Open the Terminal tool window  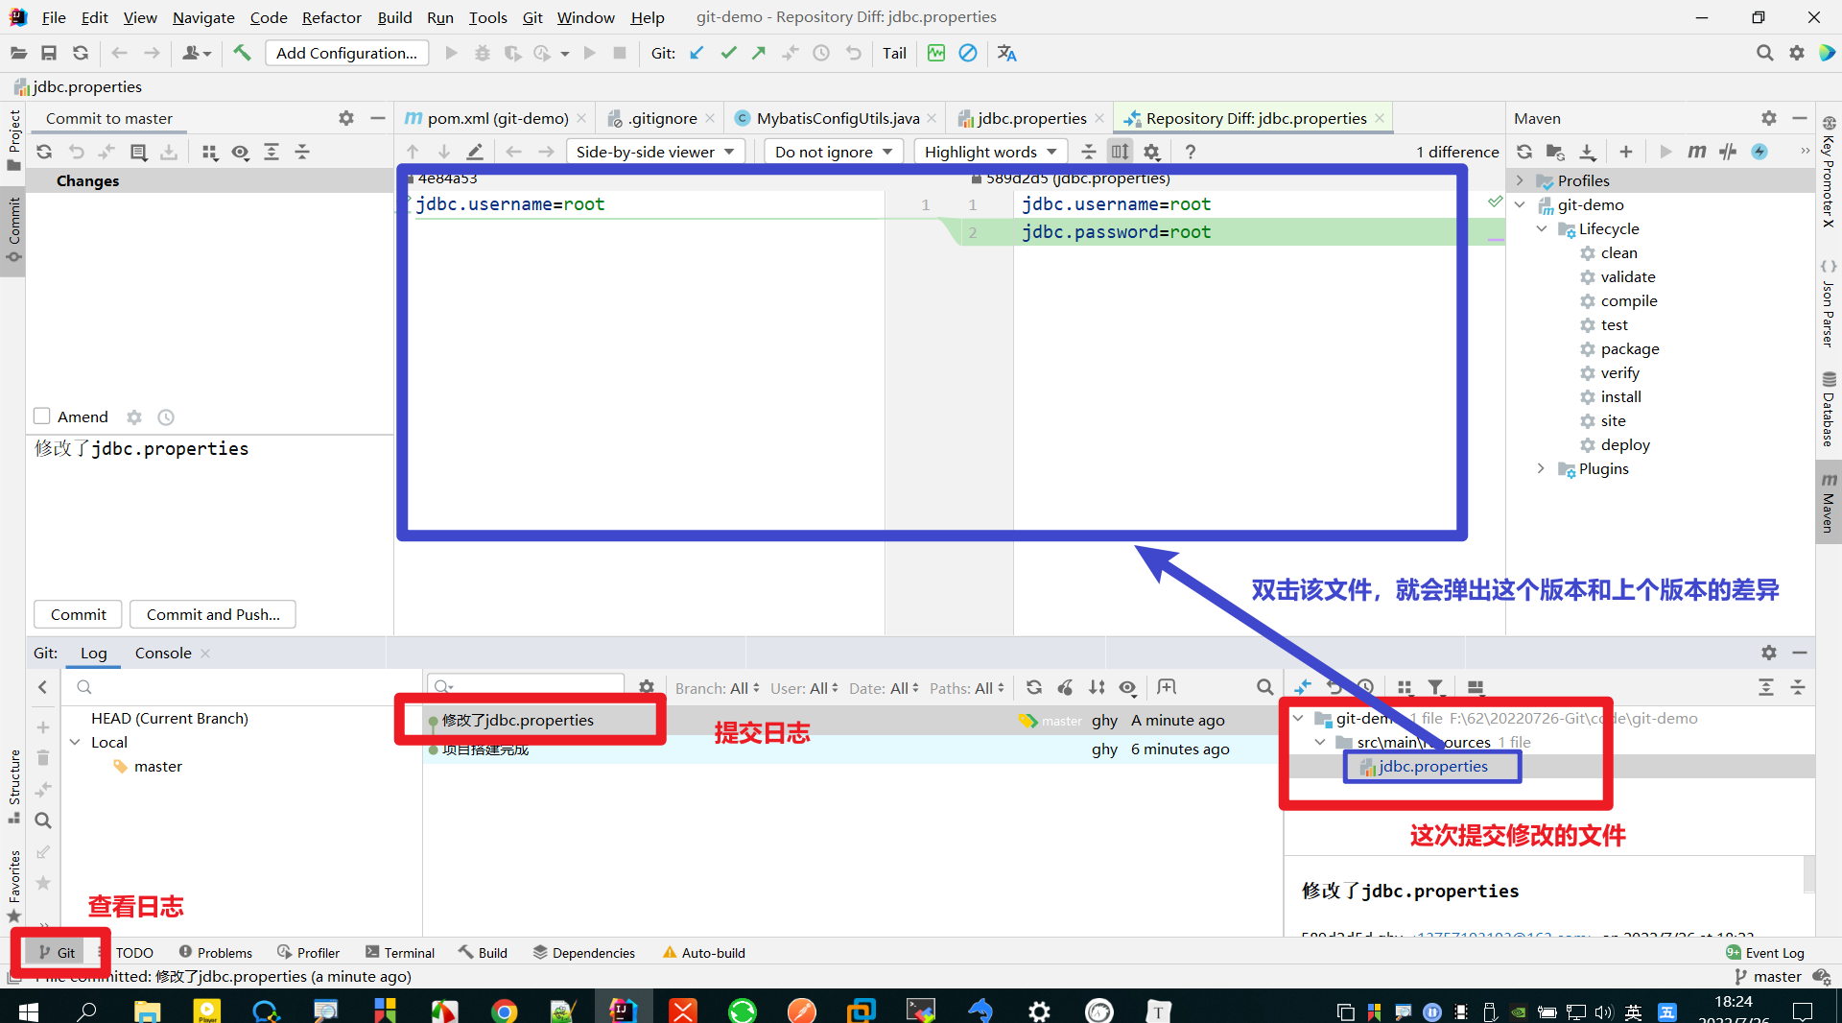[x=400, y=953]
